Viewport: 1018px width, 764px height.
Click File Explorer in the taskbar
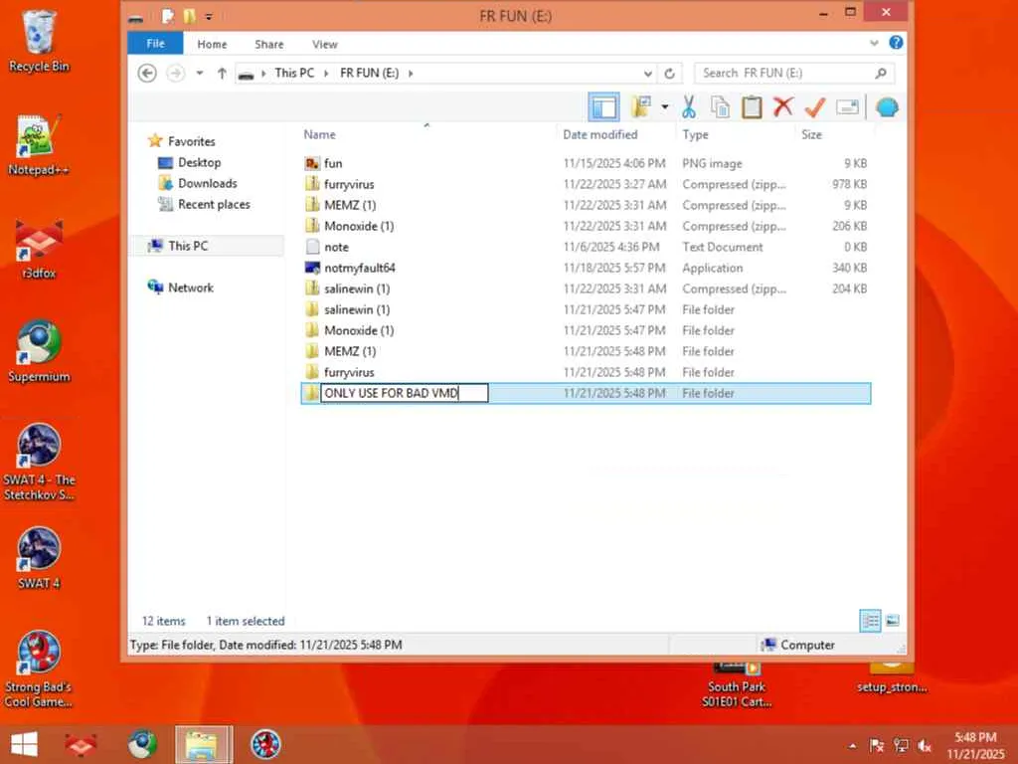(x=203, y=744)
